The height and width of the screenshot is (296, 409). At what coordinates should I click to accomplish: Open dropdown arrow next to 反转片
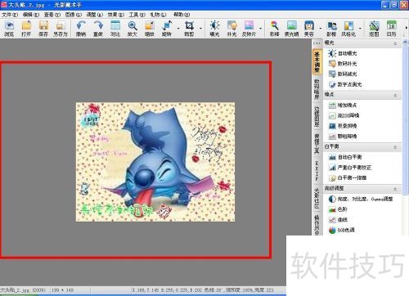(260, 29)
